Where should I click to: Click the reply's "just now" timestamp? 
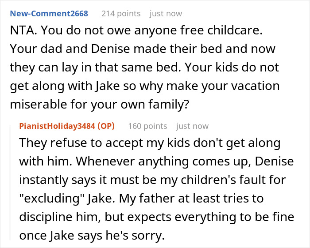point(192,126)
